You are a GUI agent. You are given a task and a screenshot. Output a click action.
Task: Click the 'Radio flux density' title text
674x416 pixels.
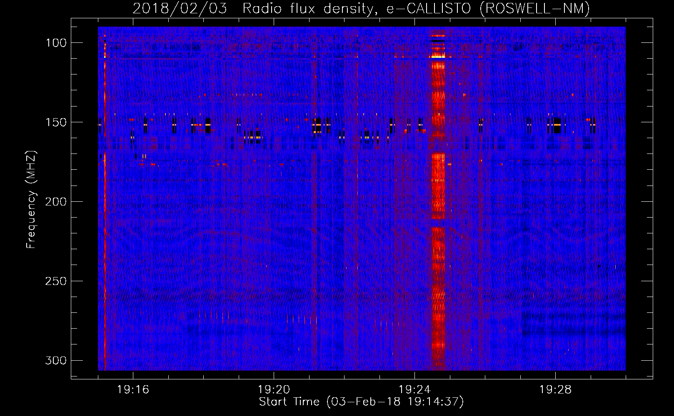click(310, 8)
